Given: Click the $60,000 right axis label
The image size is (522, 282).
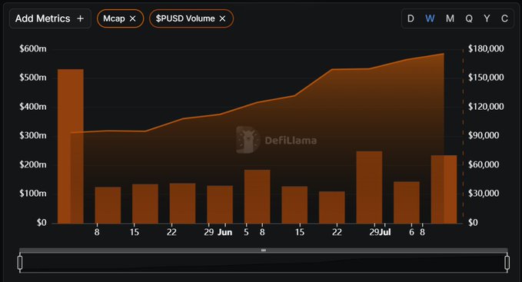Looking at the screenshot, I should (484, 164).
